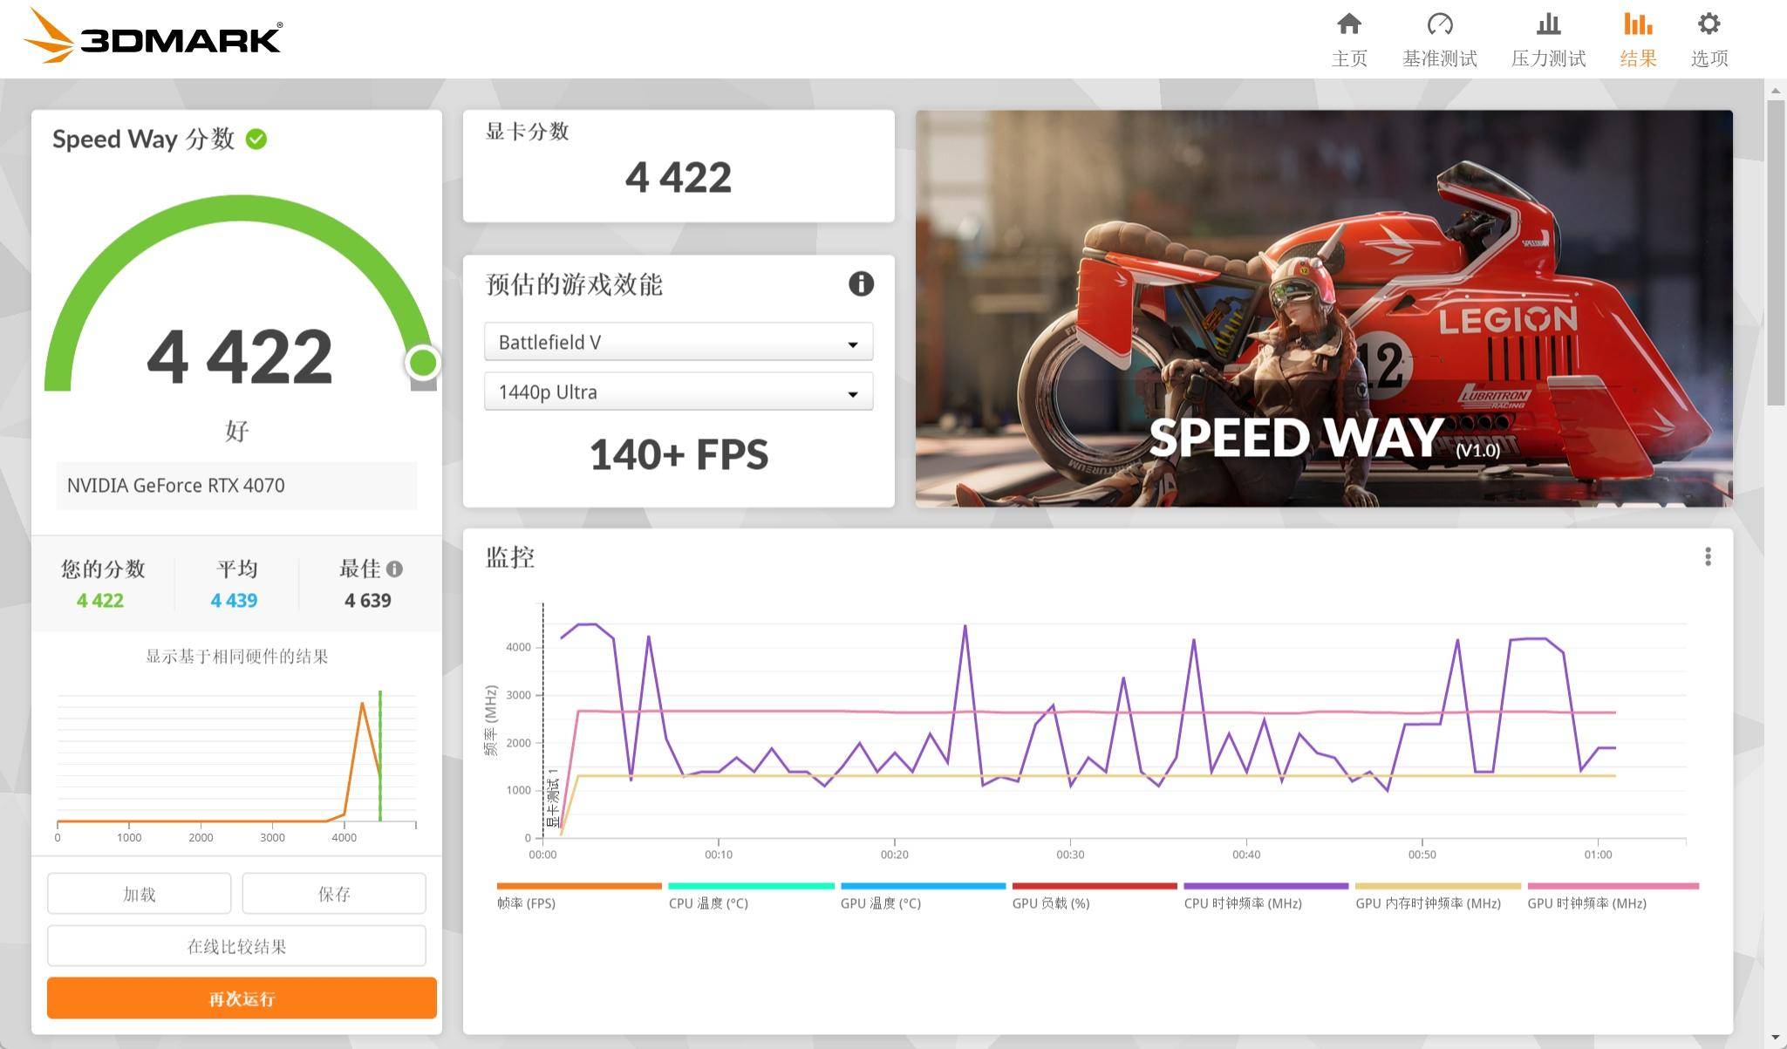This screenshot has width=1787, height=1049.
Task: Click the 加载 load button
Action: tap(140, 894)
